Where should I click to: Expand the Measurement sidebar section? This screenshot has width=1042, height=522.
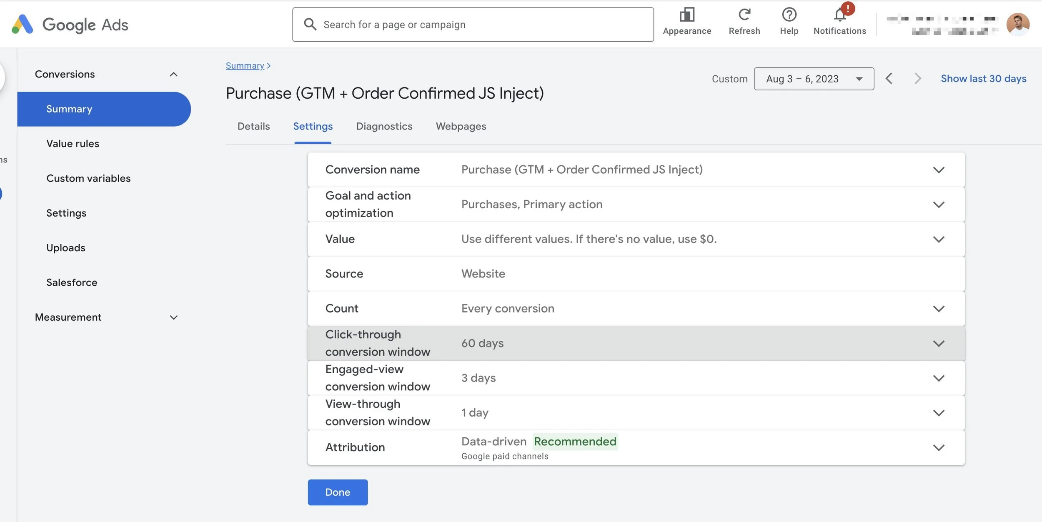(x=173, y=317)
